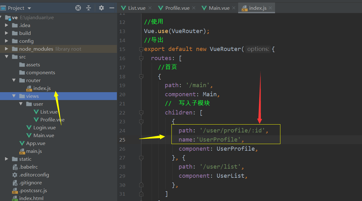Click the Project panel title
The height and width of the screenshot is (201, 362).
[16, 8]
